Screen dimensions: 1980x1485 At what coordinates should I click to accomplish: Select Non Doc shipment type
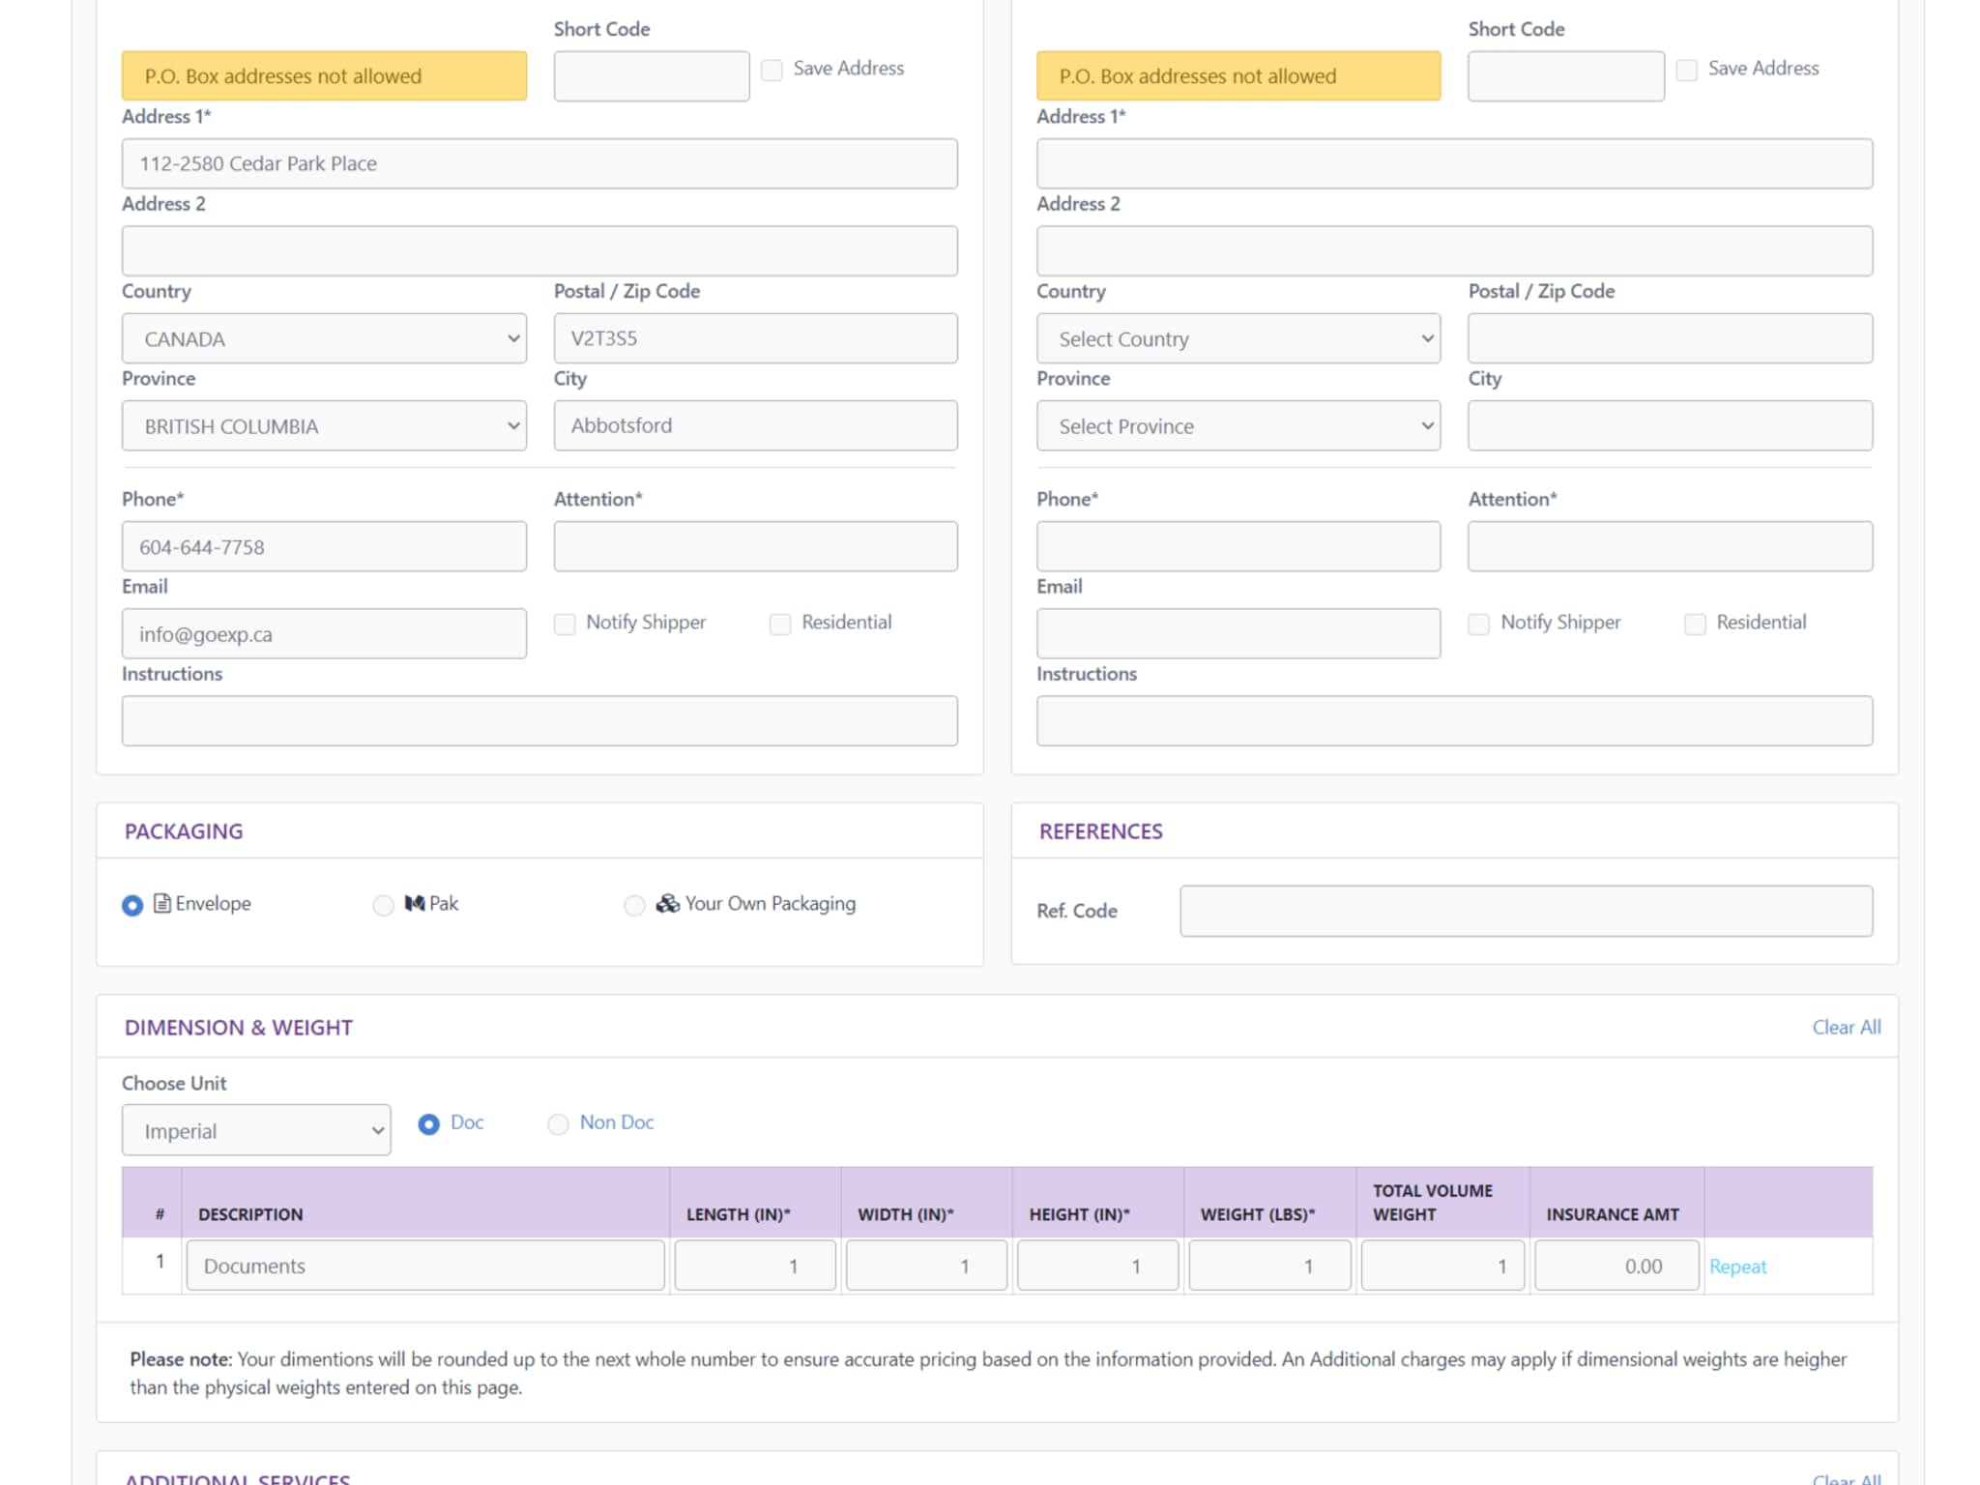pyautogui.click(x=558, y=1123)
